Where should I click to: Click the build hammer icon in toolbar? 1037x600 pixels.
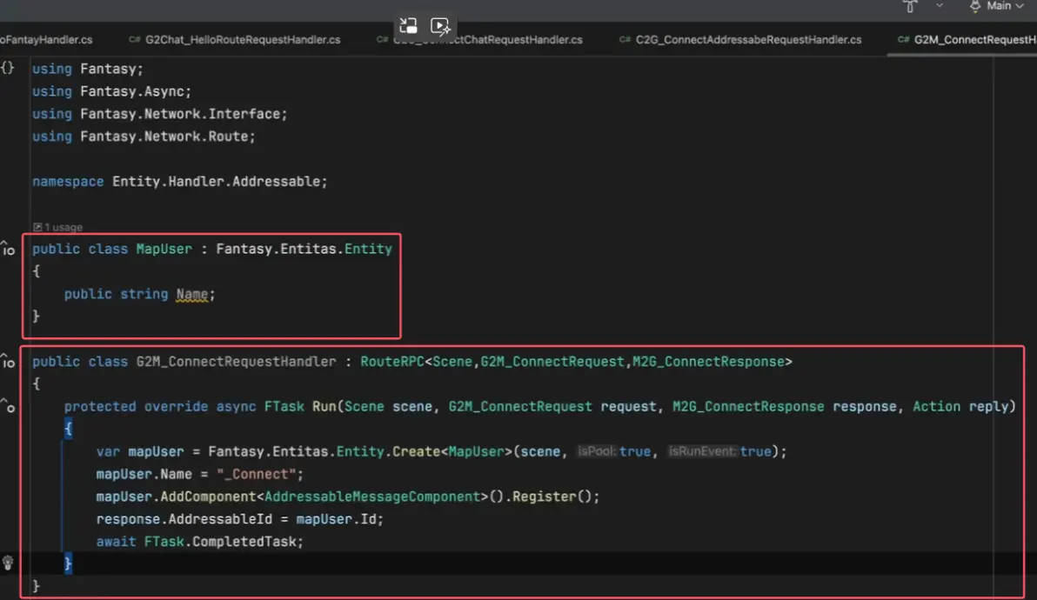pyautogui.click(x=910, y=6)
